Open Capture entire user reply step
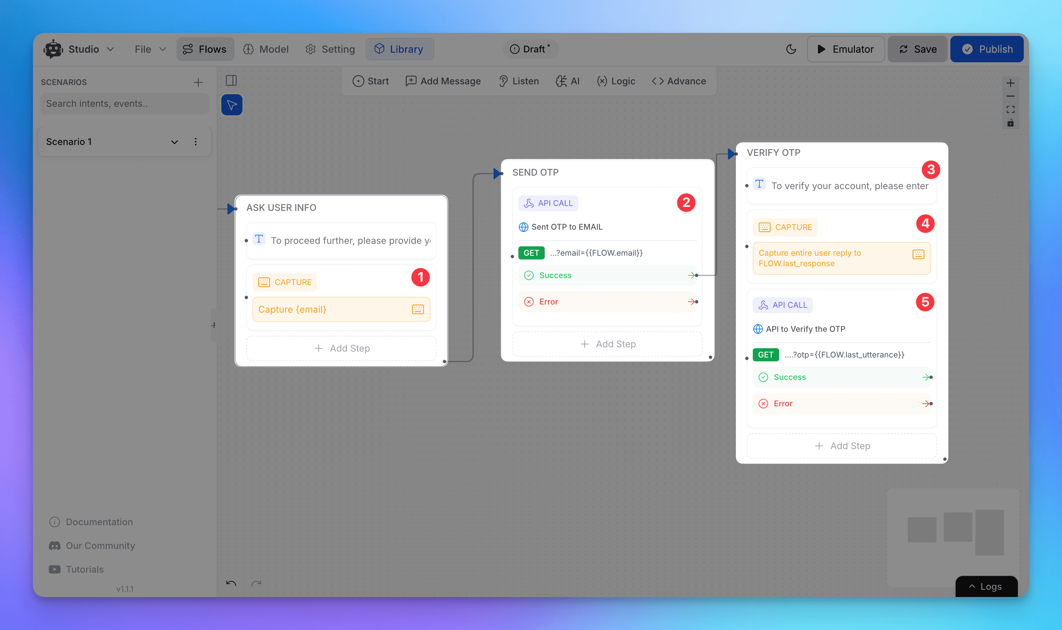Viewport: 1062px width, 630px height. coord(842,258)
